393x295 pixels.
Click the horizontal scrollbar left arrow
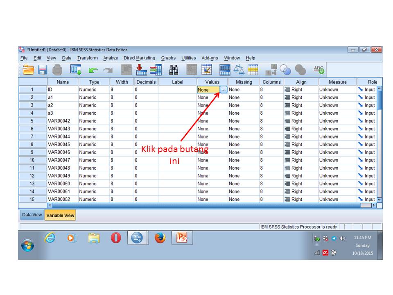click(x=50, y=205)
